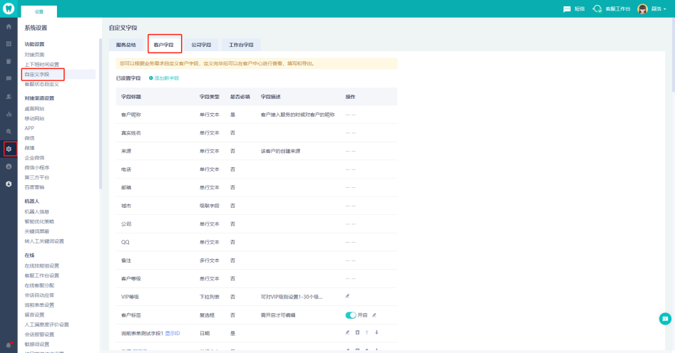Open 在线客服分配 in sidebar

tap(39, 285)
